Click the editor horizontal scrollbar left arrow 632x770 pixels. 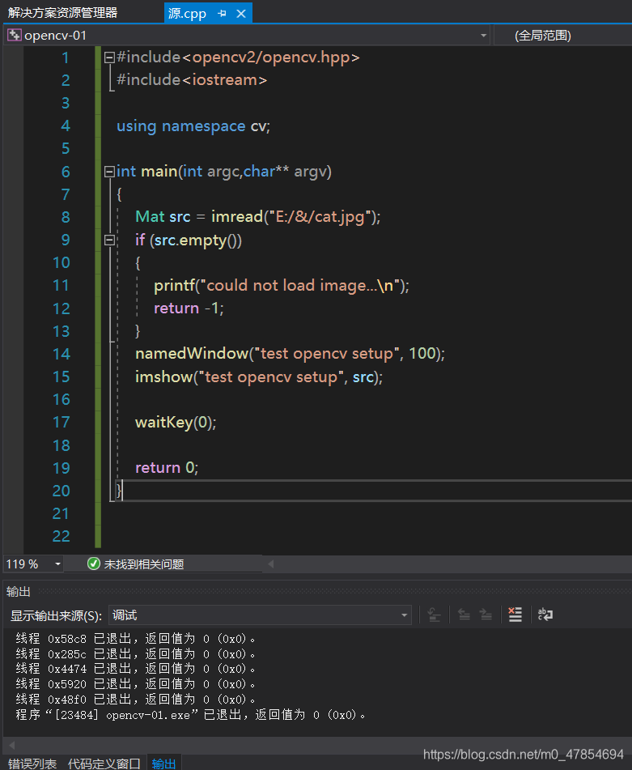click(x=270, y=564)
